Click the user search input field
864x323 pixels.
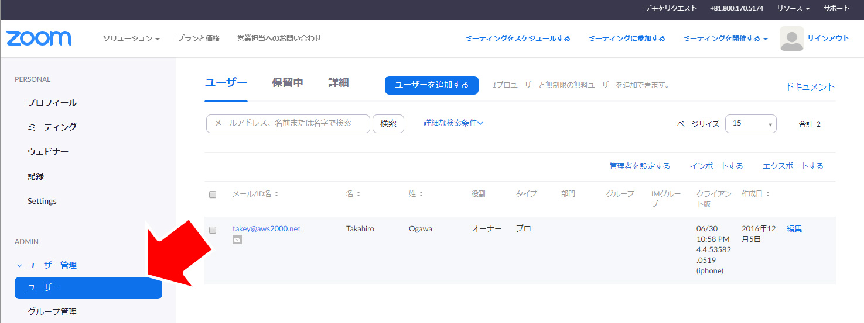pyautogui.click(x=288, y=124)
